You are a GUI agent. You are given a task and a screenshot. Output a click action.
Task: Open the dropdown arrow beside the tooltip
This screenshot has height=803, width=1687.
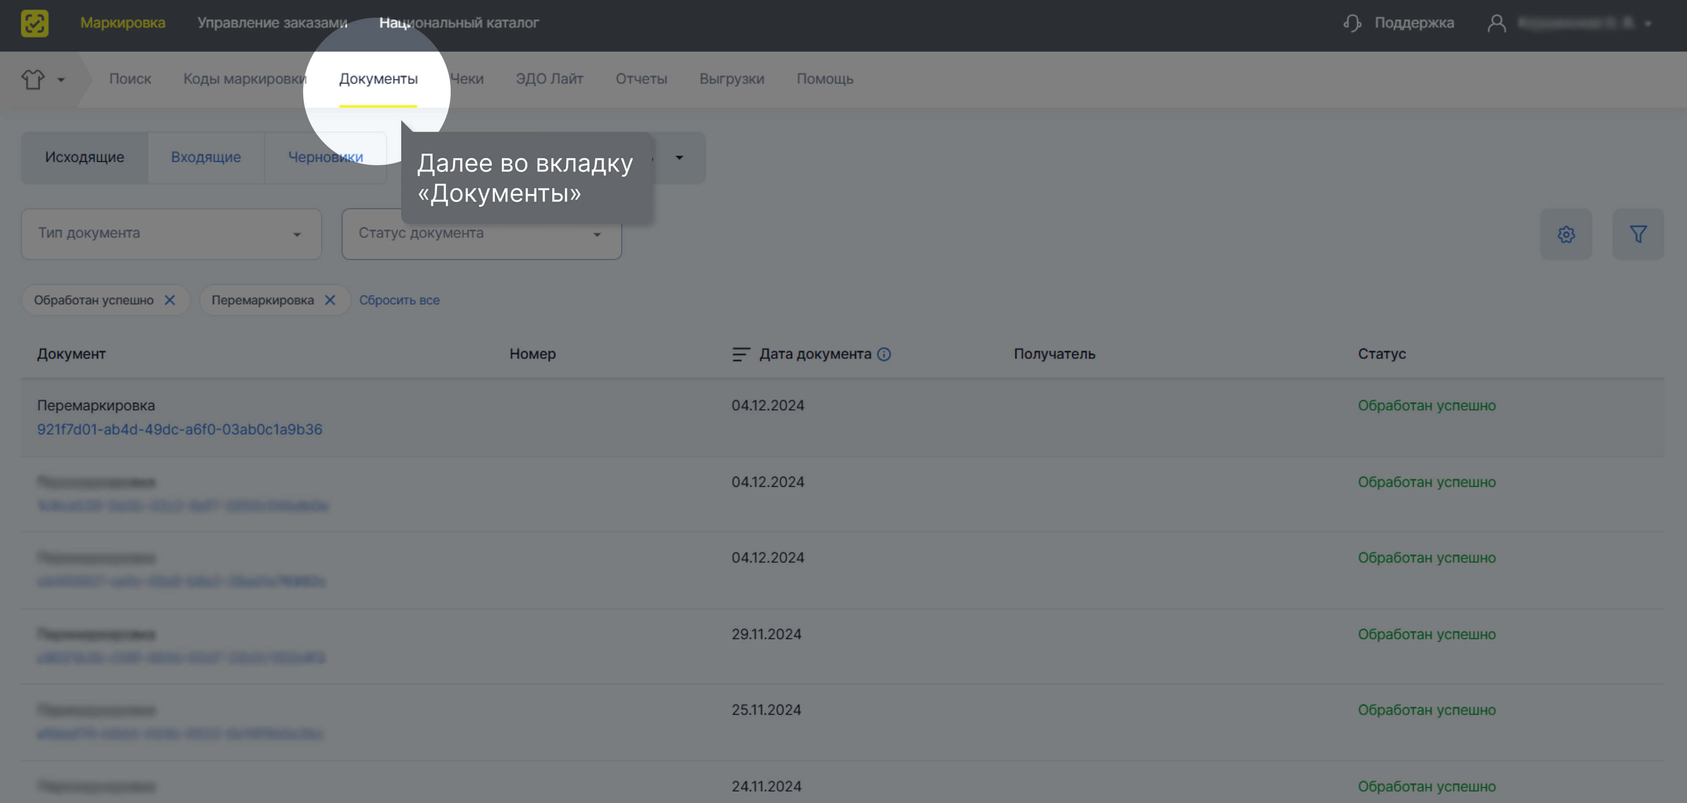click(679, 158)
